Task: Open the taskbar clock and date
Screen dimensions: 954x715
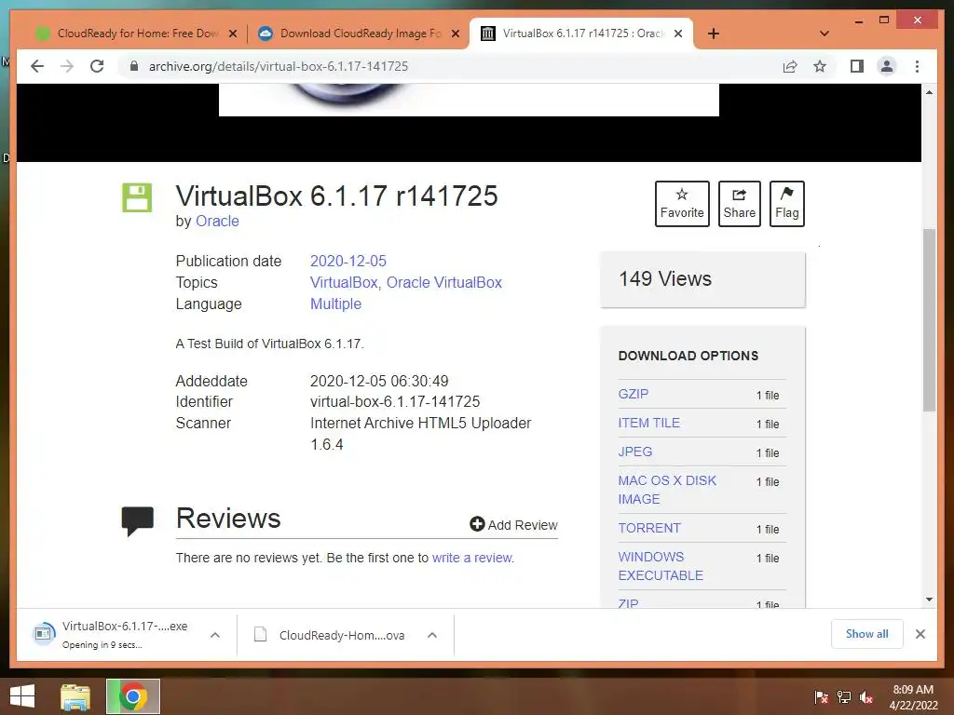Action: pos(913,697)
